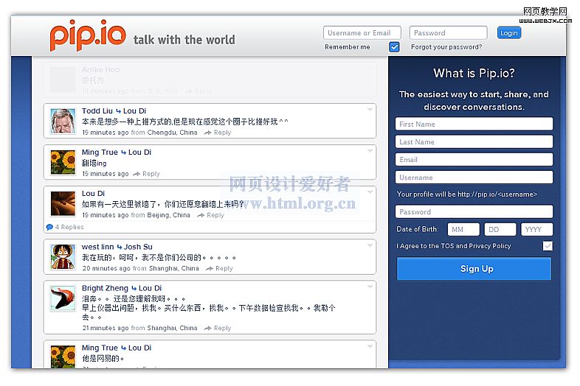
Task: Click the reply-to arrow icon after Bright Zheng's name
Action: [134, 289]
